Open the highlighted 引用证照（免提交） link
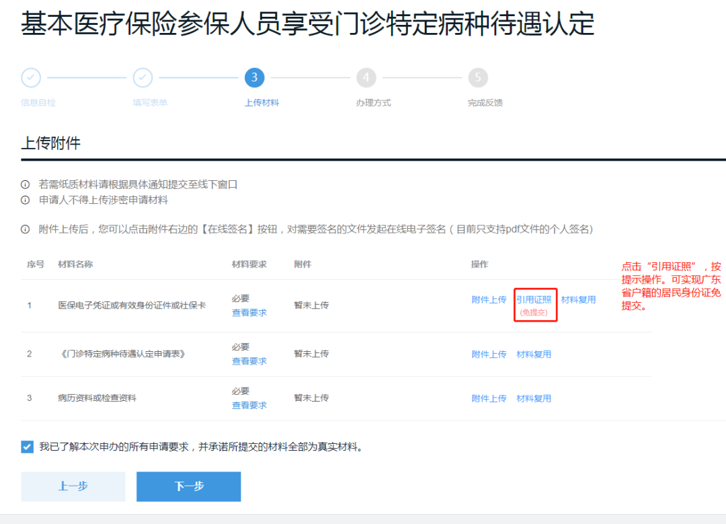 (x=535, y=300)
